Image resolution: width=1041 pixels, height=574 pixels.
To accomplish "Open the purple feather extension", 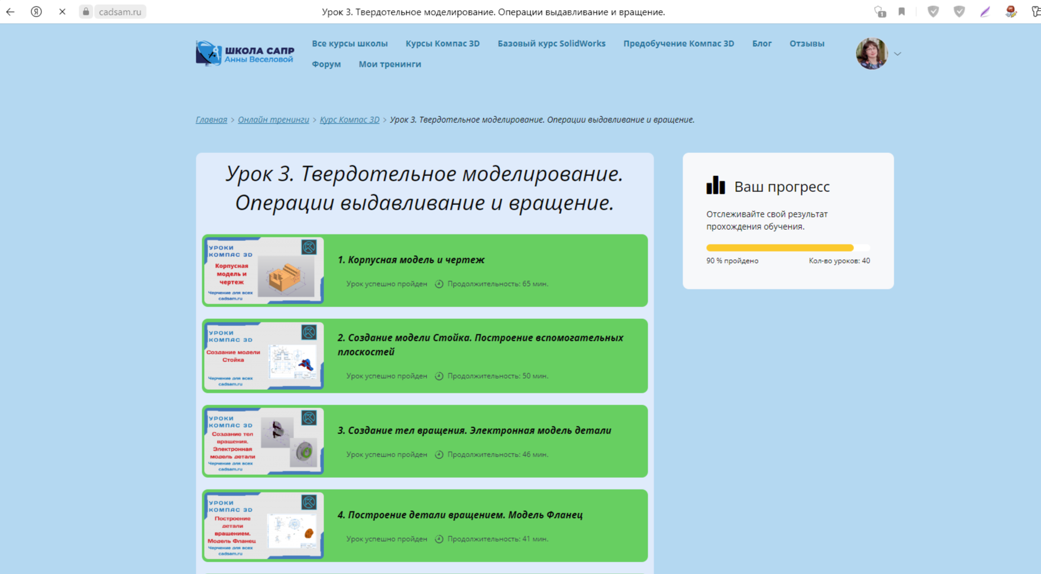I will [x=985, y=12].
